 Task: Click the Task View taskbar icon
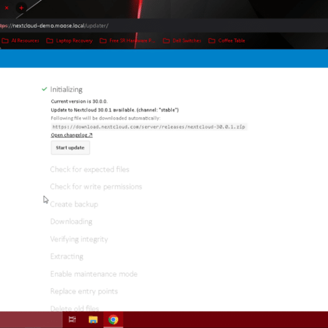click(x=72, y=320)
